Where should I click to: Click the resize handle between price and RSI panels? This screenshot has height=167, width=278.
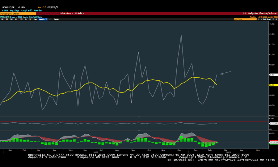coord(139,117)
